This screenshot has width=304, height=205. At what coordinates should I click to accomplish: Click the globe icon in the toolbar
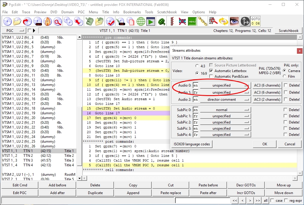[141, 21]
